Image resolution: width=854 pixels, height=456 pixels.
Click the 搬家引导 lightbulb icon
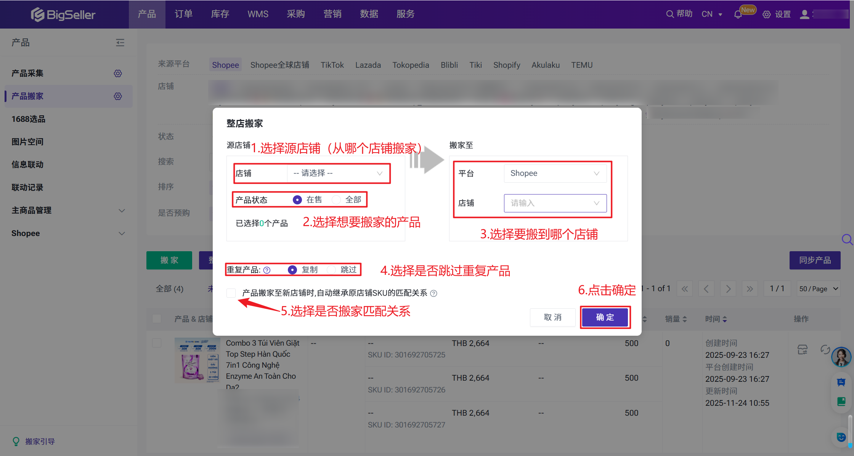coord(16,441)
